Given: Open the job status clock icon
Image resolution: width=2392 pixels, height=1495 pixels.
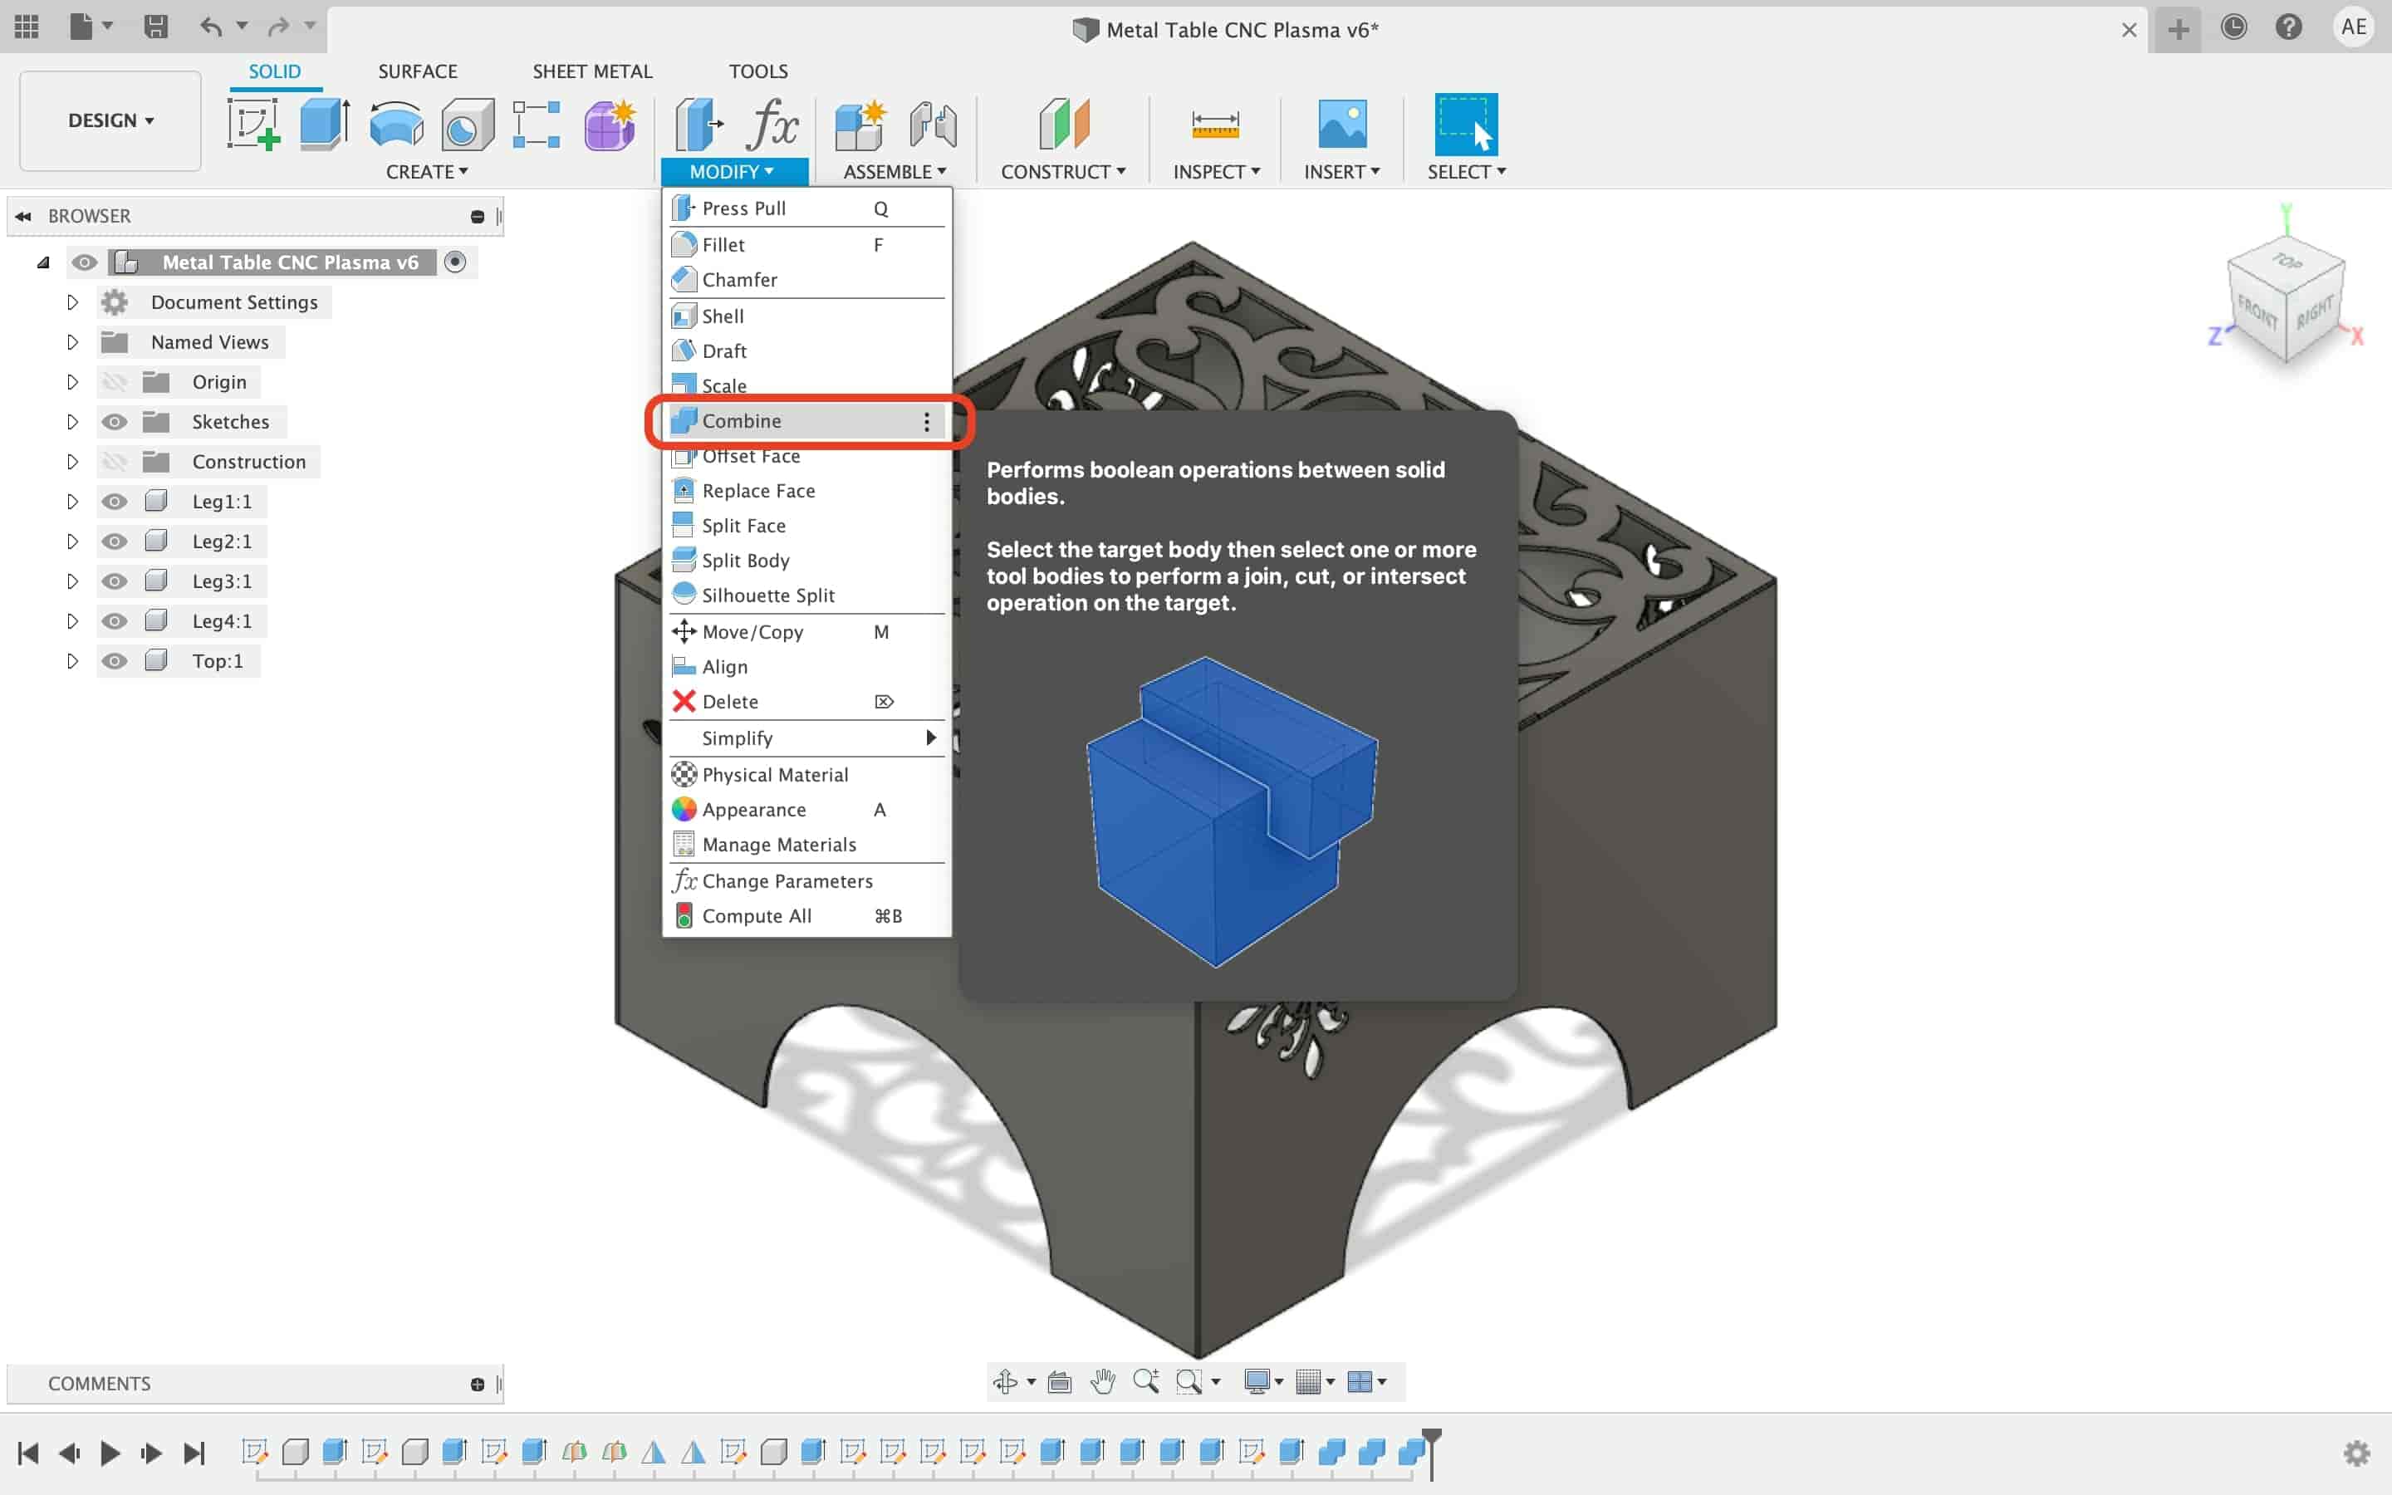Looking at the screenshot, I should pos(2233,27).
